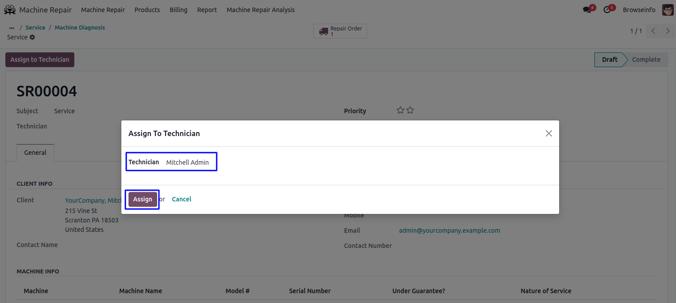This screenshot has width=676, height=303.
Task: Click the user avatar picture
Action: point(667,10)
